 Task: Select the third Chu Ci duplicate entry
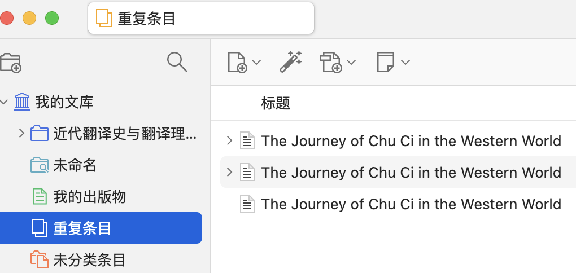411,204
